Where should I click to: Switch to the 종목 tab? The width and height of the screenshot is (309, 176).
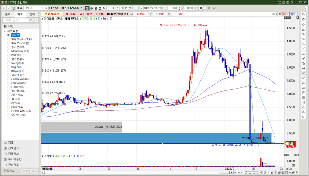click(8, 14)
